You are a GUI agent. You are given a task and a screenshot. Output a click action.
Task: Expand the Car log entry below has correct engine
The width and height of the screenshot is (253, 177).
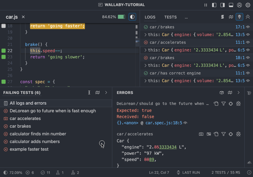(145, 81)
